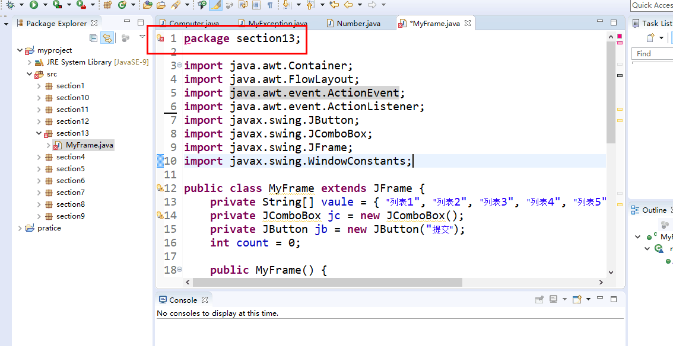This screenshot has height=346, width=673.
Task: Click the External Tools run icon
Action: (81, 5)
